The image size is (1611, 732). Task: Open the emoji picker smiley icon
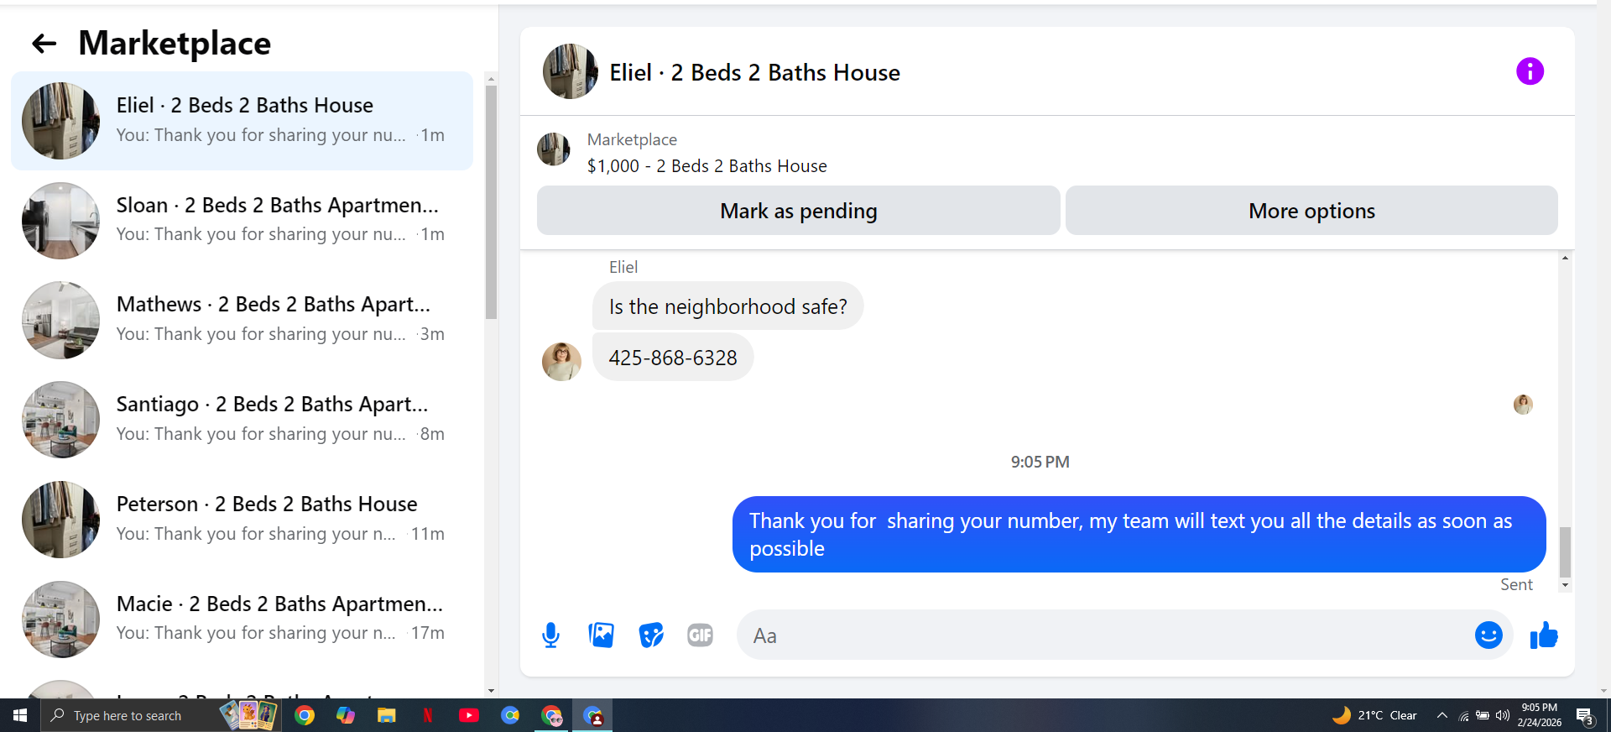point(1488,635)
